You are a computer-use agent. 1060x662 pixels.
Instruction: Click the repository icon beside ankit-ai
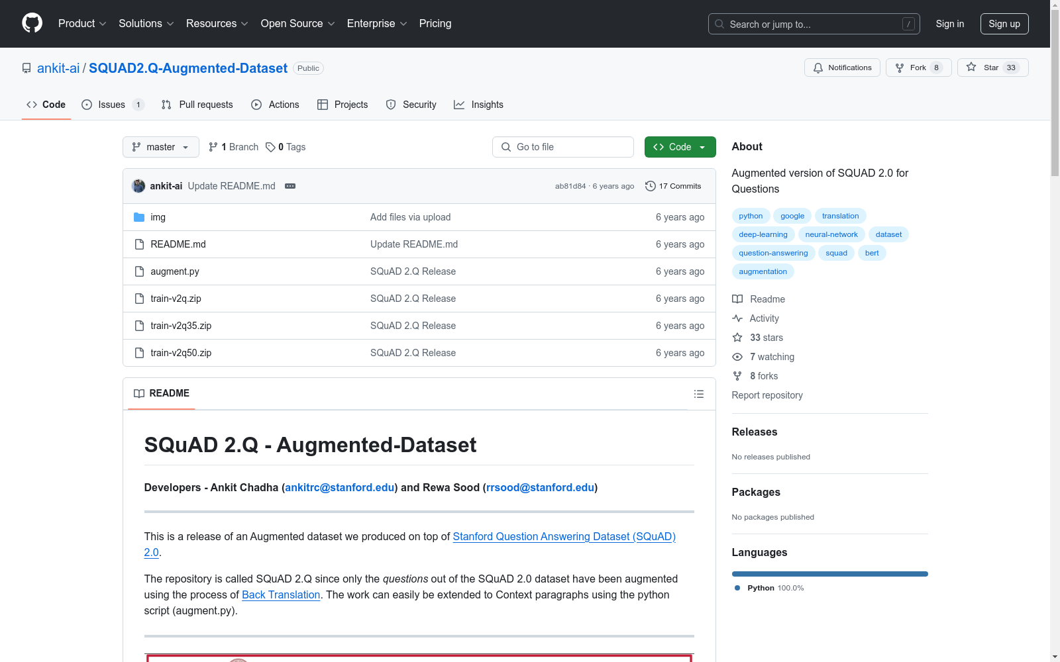[26, 68]
